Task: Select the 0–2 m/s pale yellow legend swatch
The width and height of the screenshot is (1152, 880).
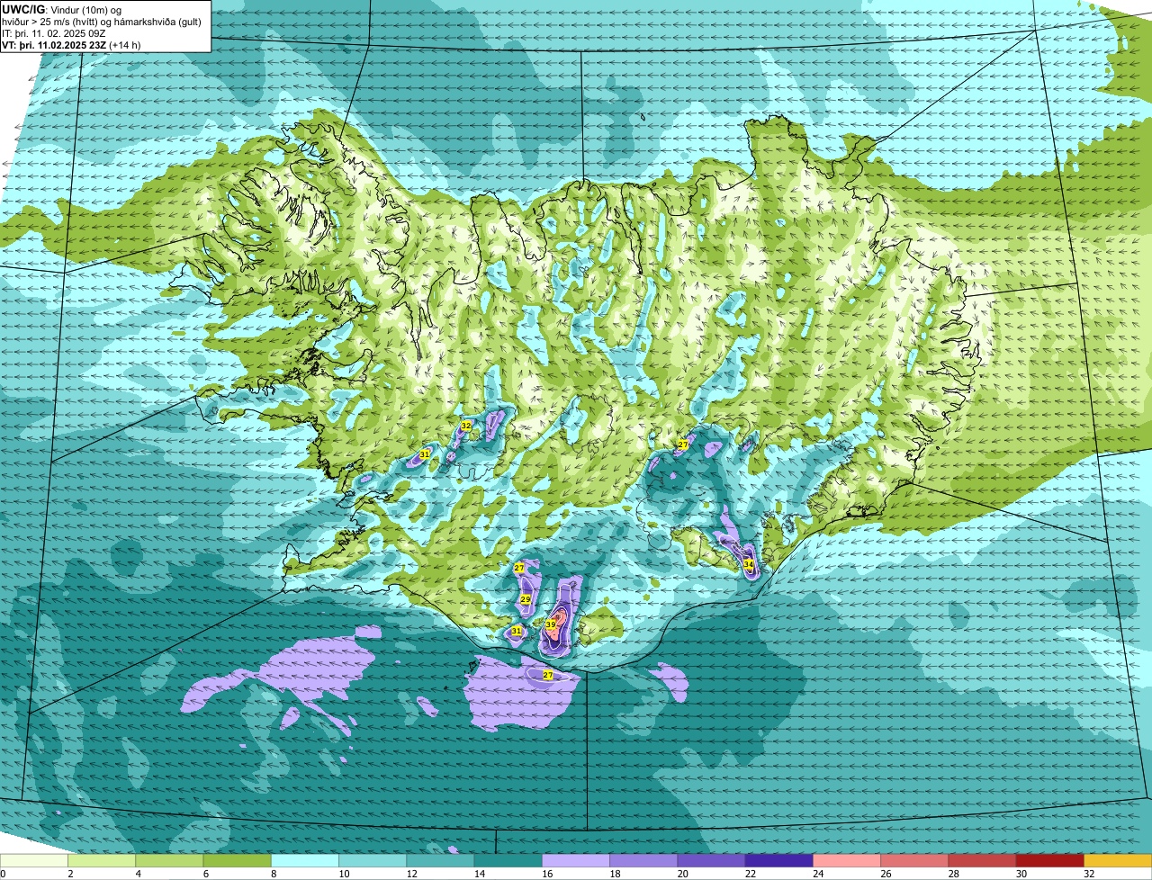Action: click(x=34, y=860)
